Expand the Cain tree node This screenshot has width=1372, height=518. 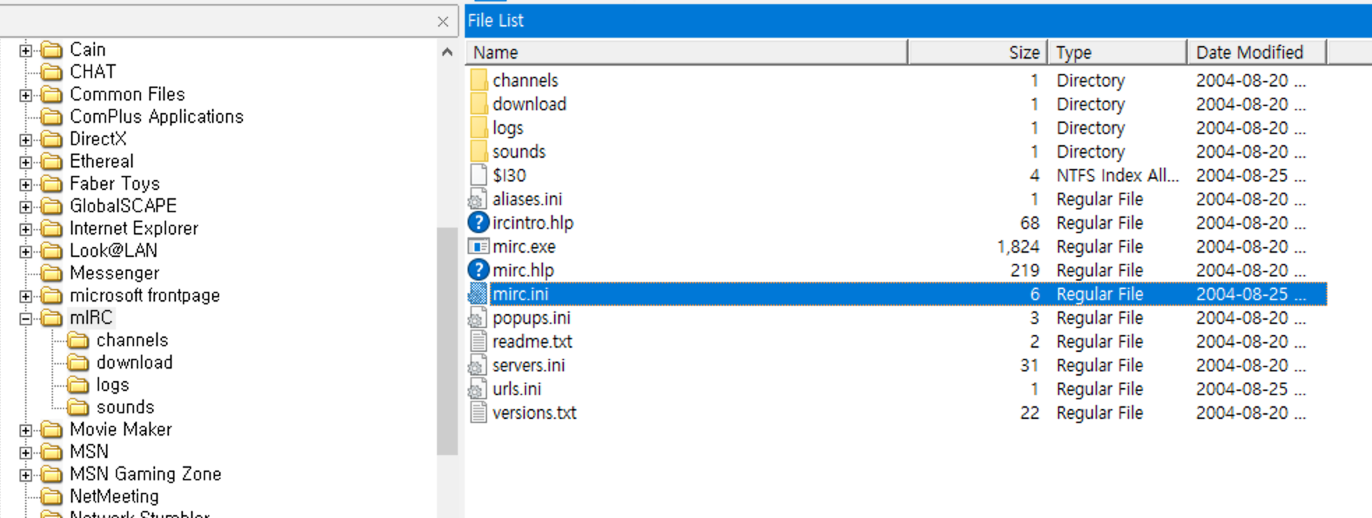pyautogui.click(x=26, y=50)
